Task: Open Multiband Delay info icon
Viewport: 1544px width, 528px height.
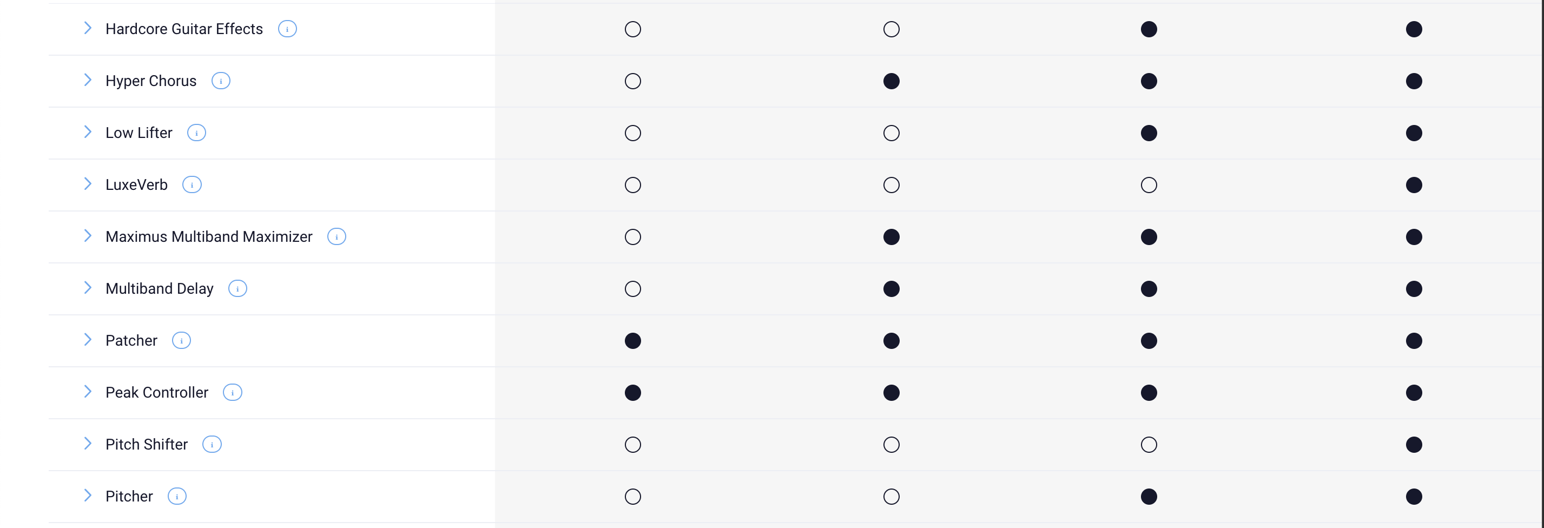Action: tap(237, 288)
